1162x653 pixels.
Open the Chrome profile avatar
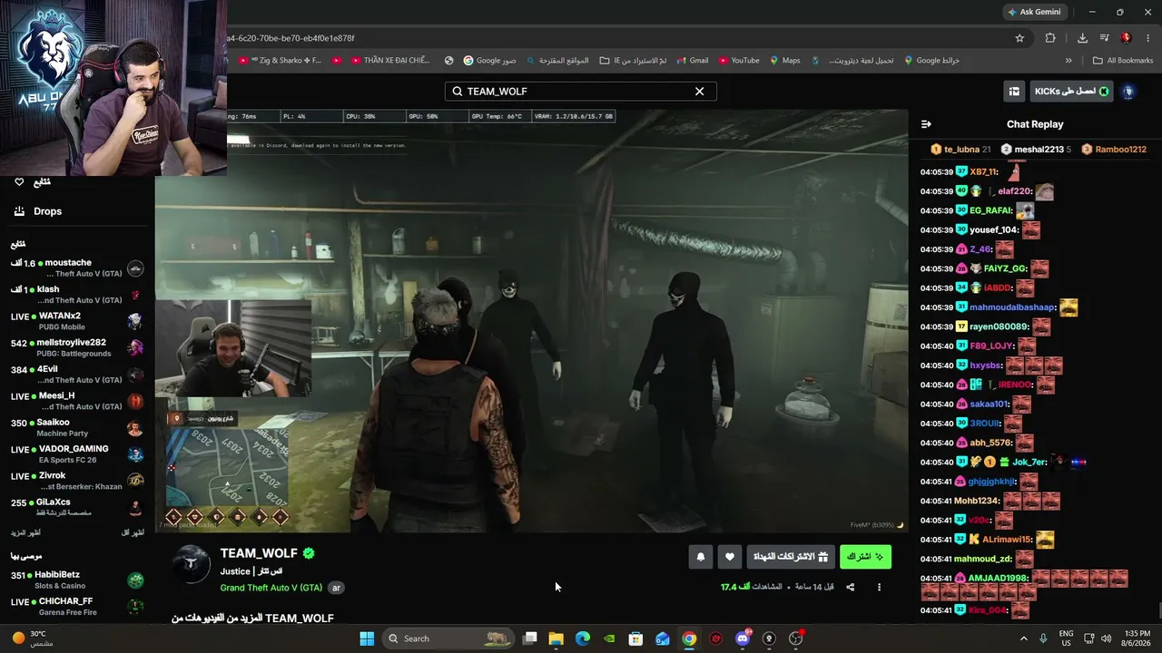click(1126, 38)
